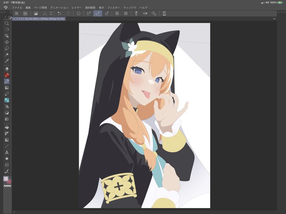Select the Gradient tool below the triangle

(x=7, y=140)
